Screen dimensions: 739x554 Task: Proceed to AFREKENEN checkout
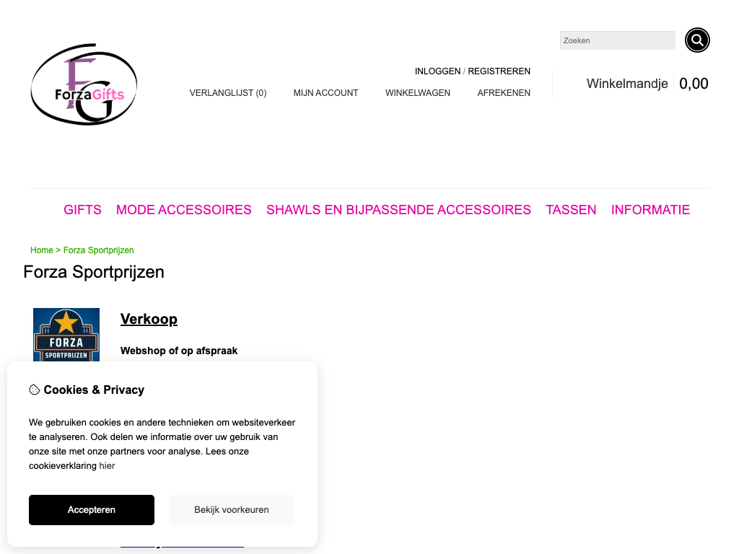[504, 93]
